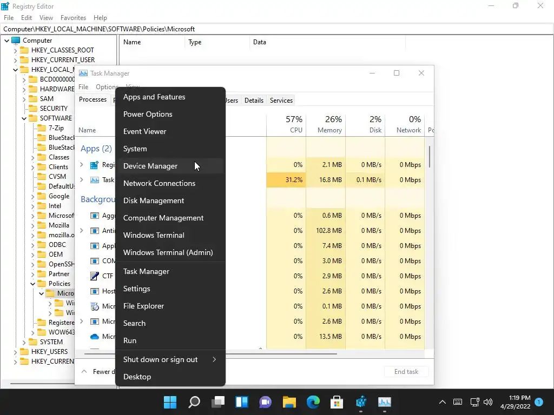Viewport: 554px width, 415px height.
Task: Click the End task button
Action: [x=406, y=372]
